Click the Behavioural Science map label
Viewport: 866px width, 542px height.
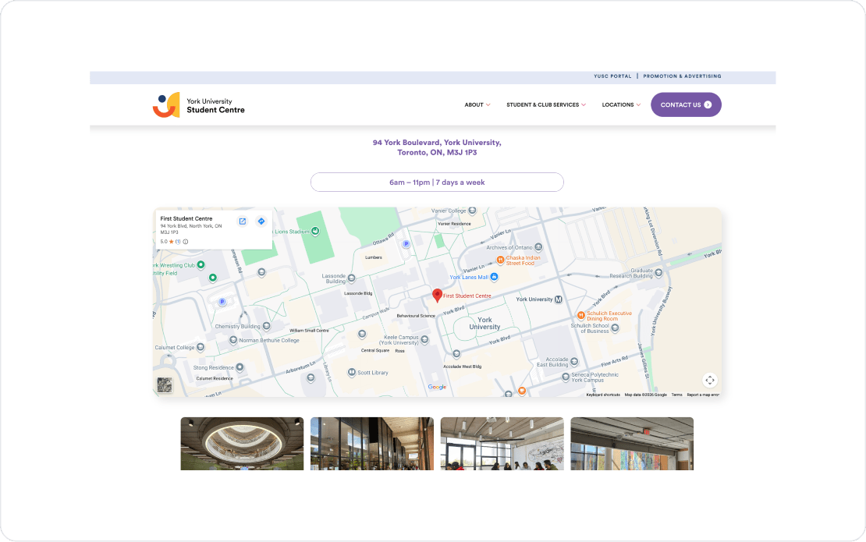pos(416,316)
